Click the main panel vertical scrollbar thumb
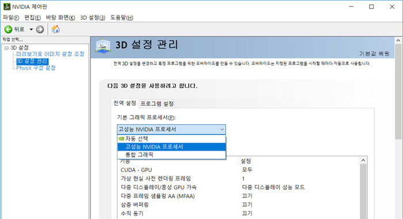403x219 pixels. [x=398, y=91]
